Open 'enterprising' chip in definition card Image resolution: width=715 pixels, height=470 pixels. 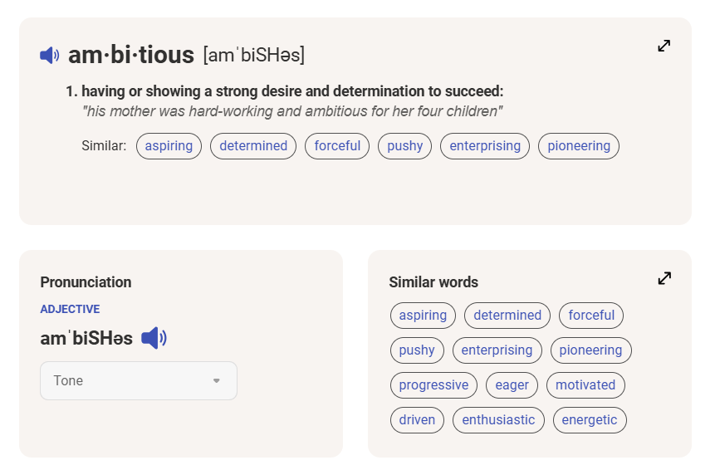pyautogui.click(x=485, y=146)
